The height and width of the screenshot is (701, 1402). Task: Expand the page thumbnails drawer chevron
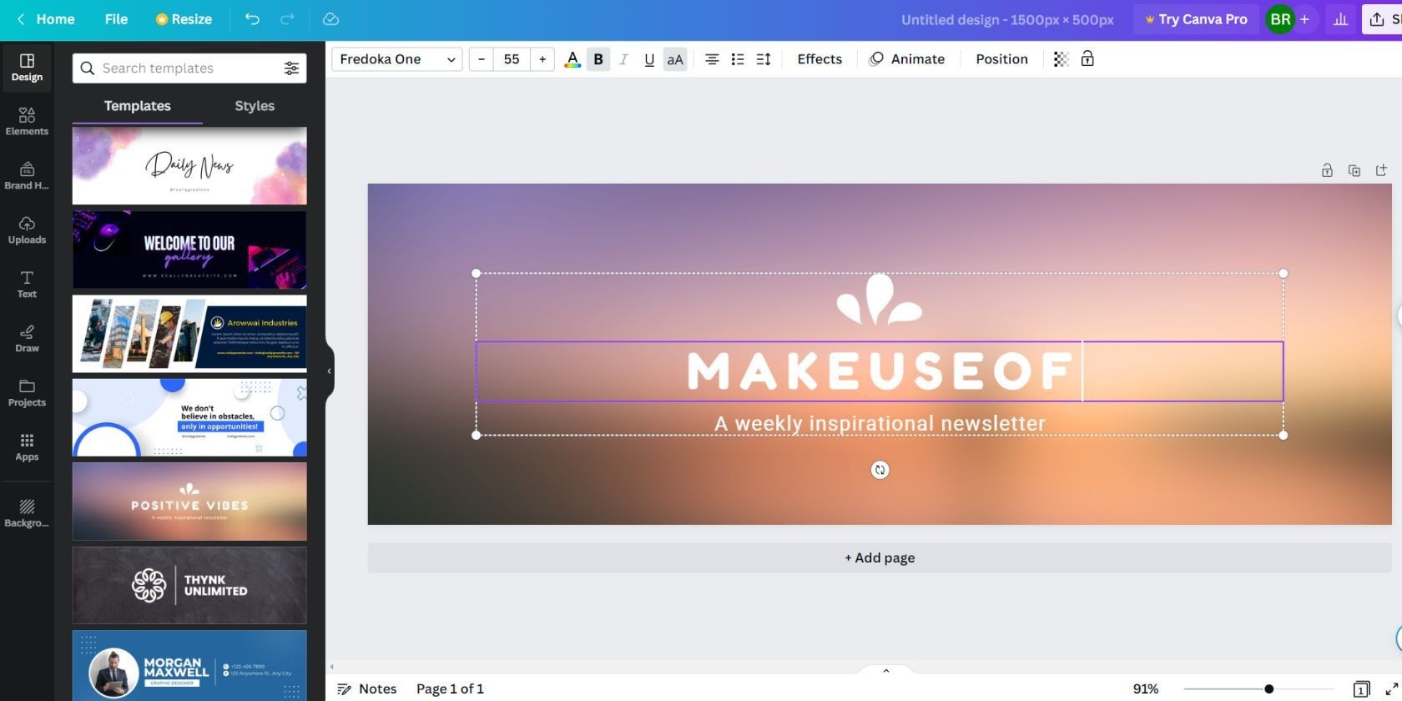click(886, 670)
